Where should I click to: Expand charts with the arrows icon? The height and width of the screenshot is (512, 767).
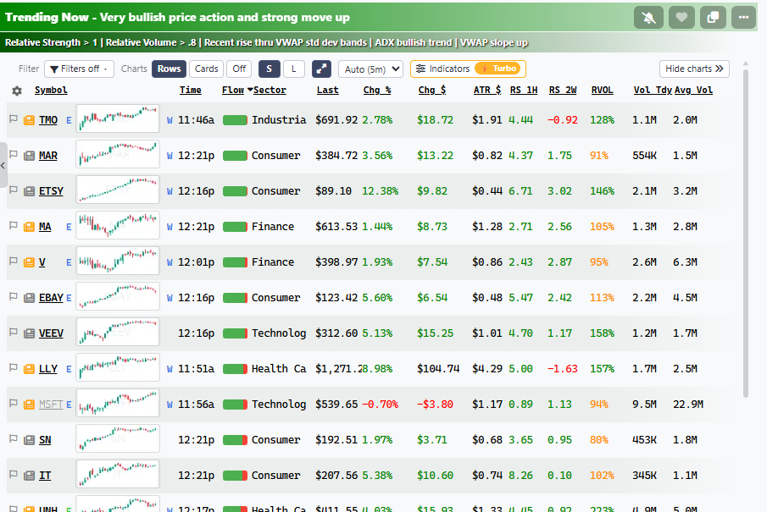tap(321, 69)
